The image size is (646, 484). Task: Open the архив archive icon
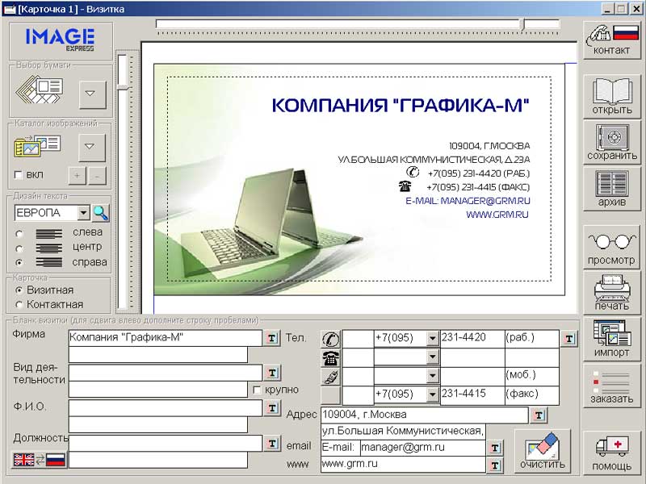[612, 189]
